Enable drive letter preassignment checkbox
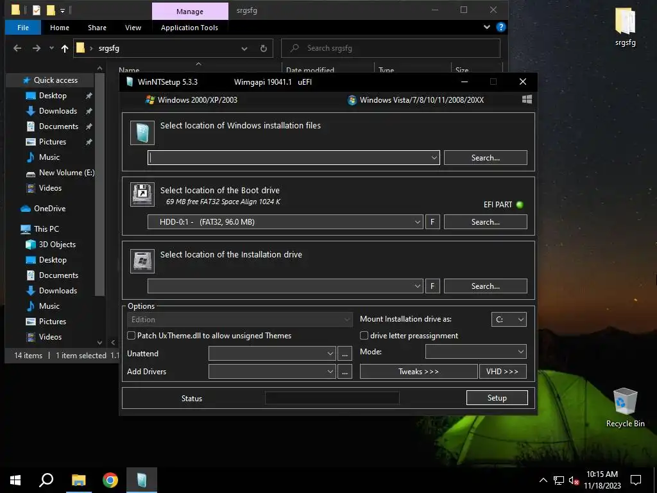The width and height of the screenshot is (657, 493). pyautogui.click(x=364, y=335)
